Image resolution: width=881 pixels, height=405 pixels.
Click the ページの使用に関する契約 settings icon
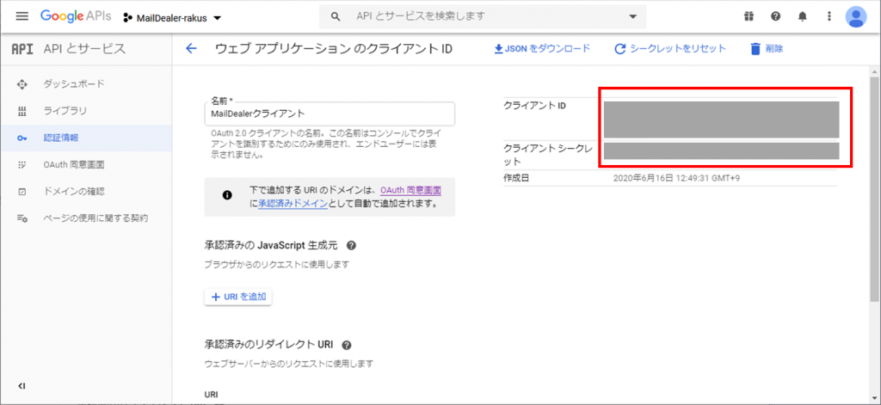click(x=22, y=218)
